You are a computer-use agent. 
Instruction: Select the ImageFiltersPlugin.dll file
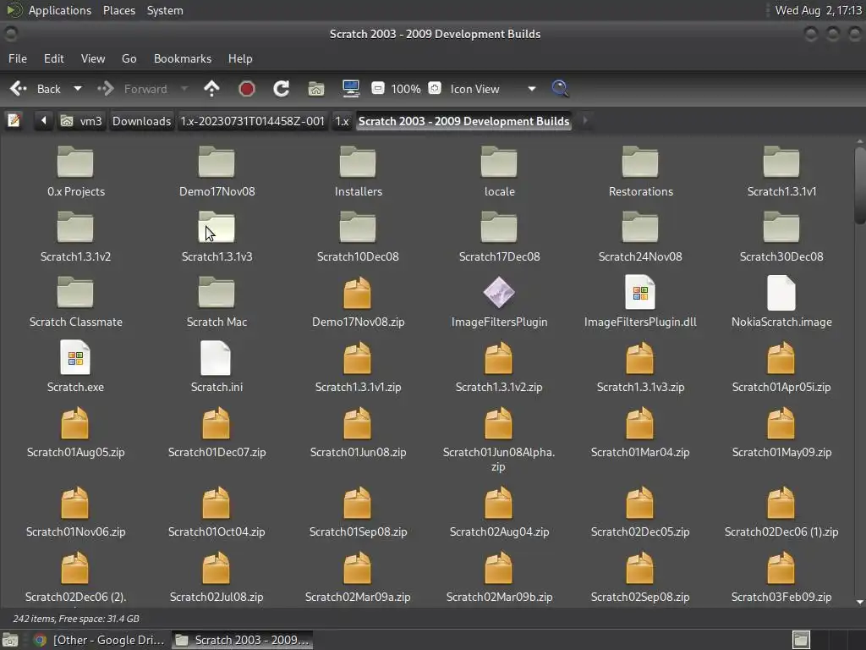click(641, 302)
